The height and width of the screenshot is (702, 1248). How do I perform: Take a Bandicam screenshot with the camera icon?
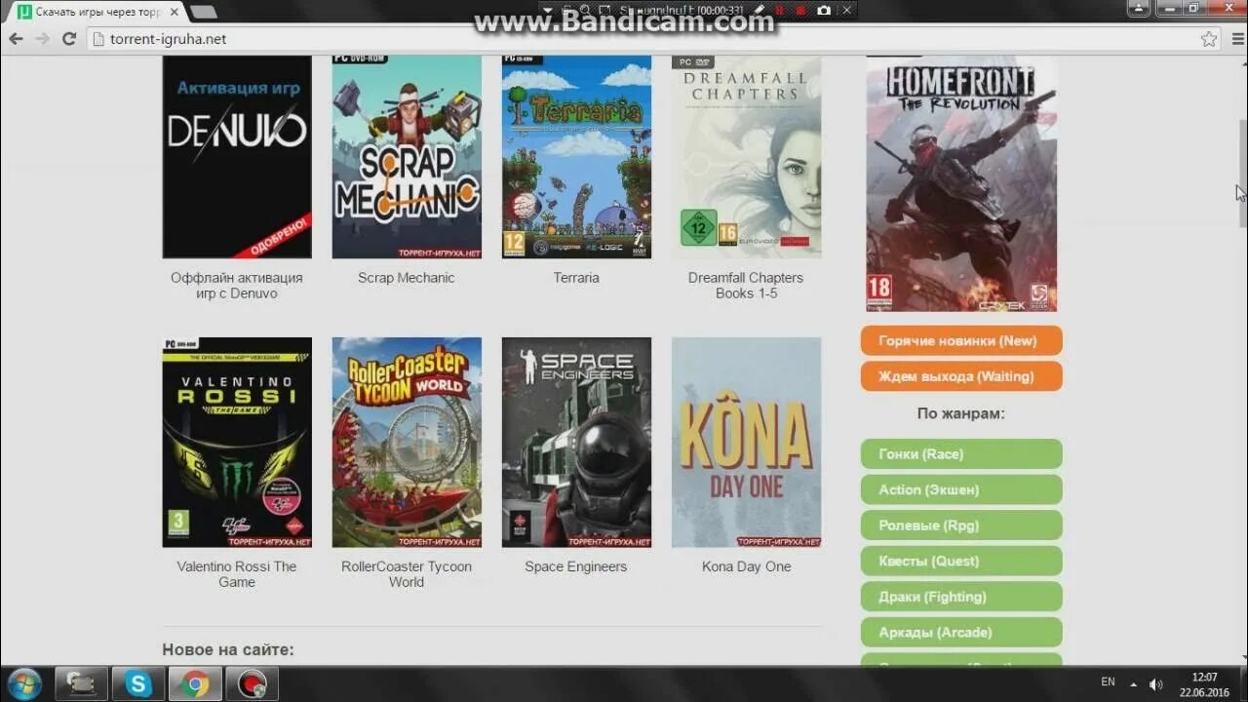[824, 10]
